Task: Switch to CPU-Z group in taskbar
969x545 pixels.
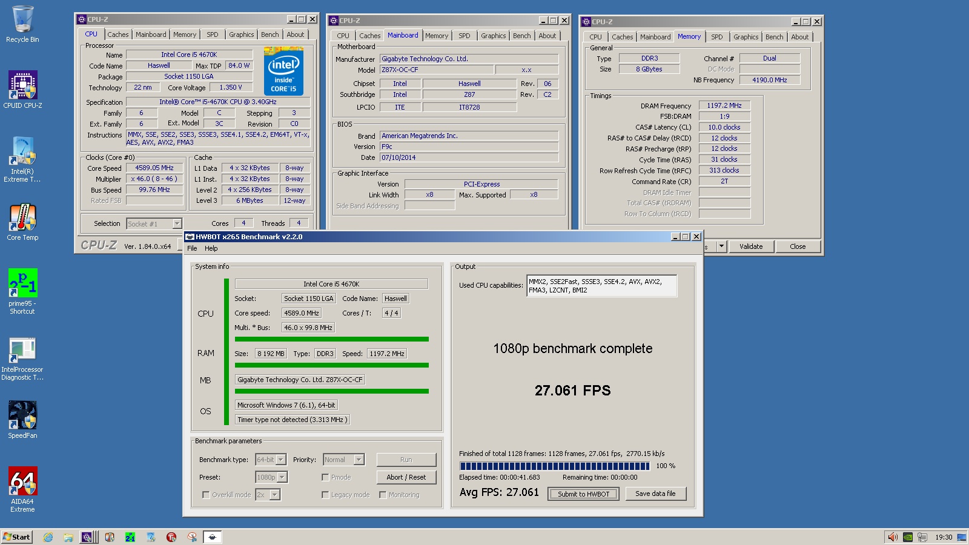Action: (x=89, y=537)
